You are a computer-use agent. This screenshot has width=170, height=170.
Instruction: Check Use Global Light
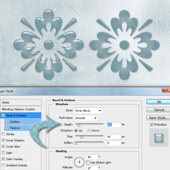click(x=88, y=163)
